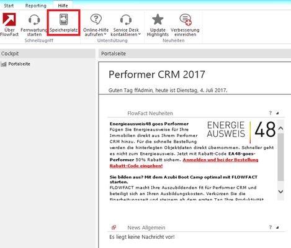291x248 pixels.
Task: Click the News Allgemein panel title
Action: click(x=146, y=227)
